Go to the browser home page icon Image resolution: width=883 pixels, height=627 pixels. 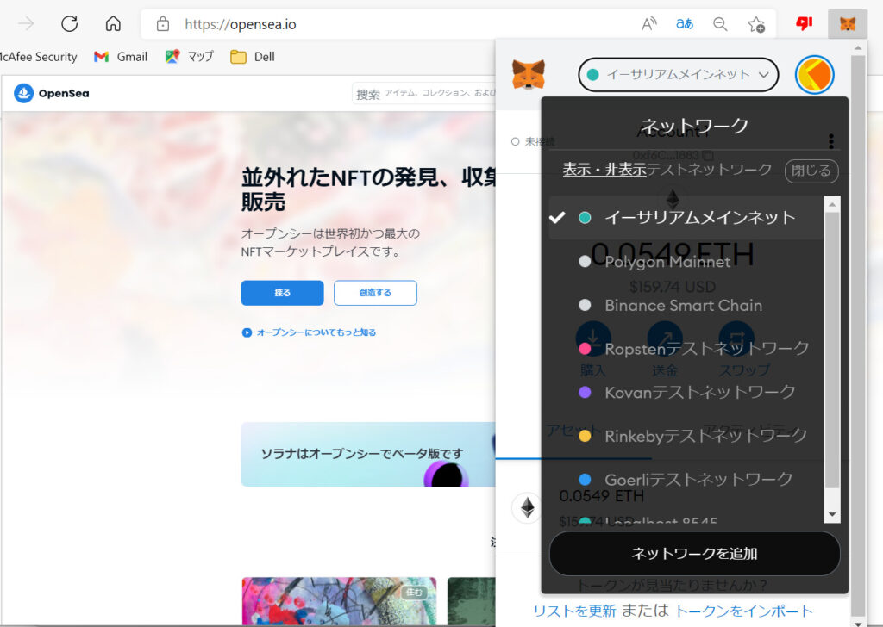coord(113,23)
